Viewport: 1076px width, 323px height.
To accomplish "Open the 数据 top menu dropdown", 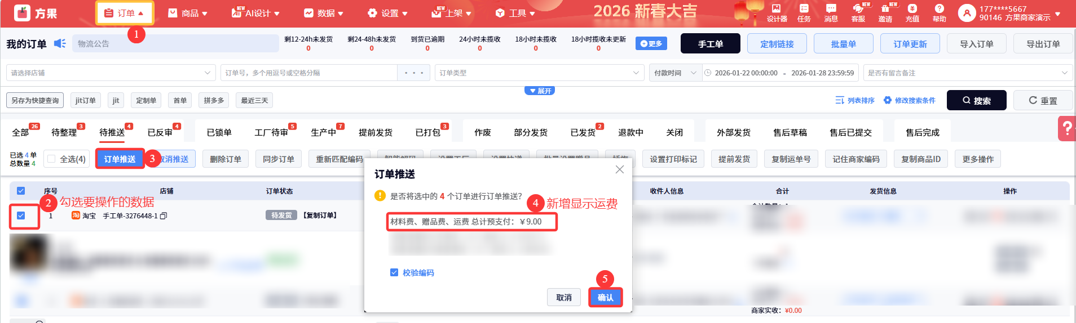I will (325, 13).
